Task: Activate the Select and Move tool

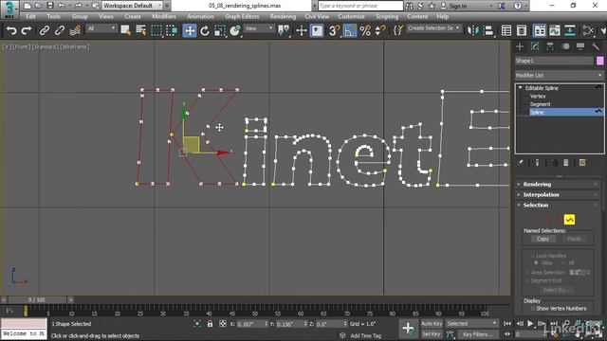Action: click(190, 30)
